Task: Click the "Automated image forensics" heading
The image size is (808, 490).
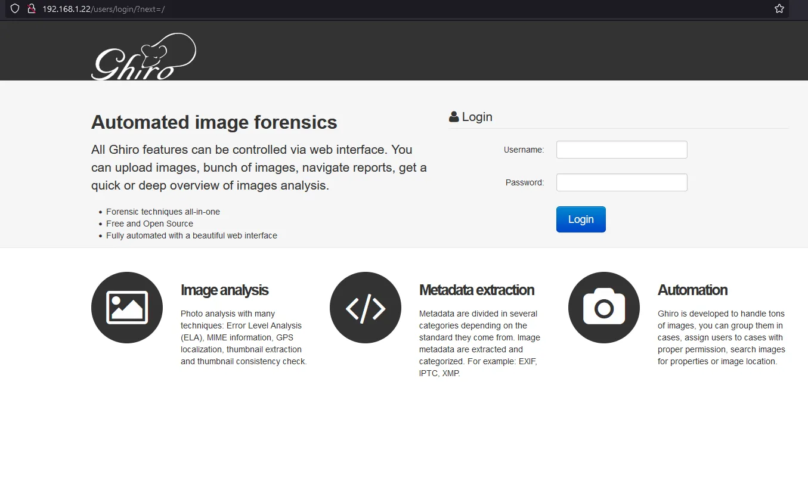Action: click(214, 122)
